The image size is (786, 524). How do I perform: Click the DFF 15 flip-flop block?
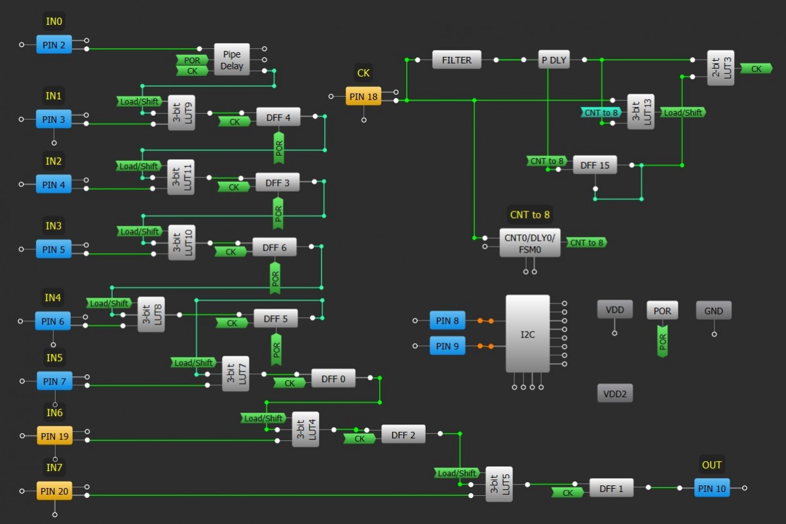click(595, 166)
